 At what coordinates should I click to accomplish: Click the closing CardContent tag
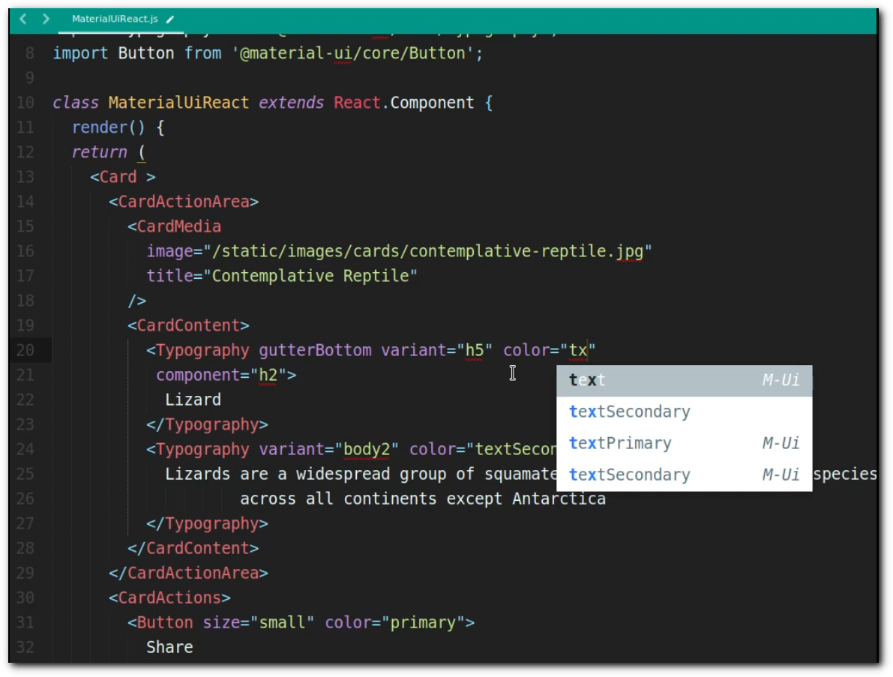tap(193, 548)
